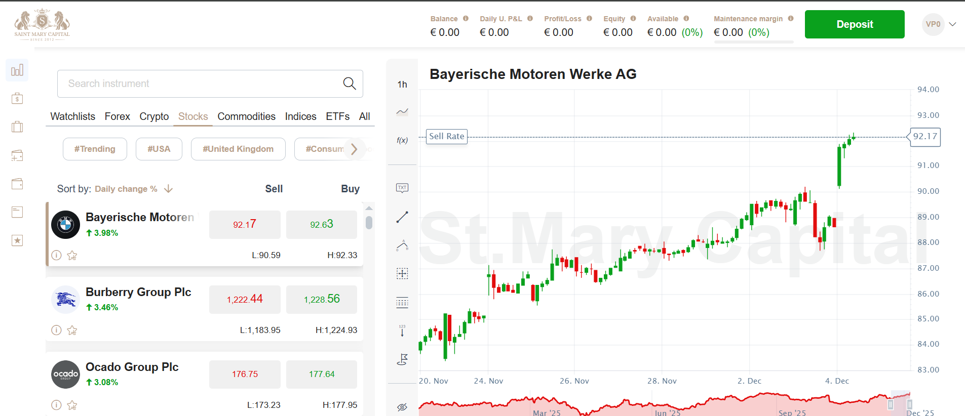Click the dollar briefcase sidebar icon
Image resolution: width=965 pixels, height=416 pixels.
[x=17, y=98]
